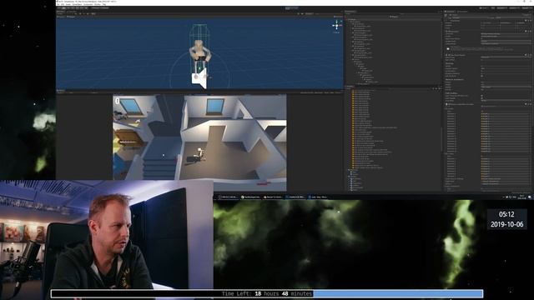This screenshot has width=534, height=300.
Task: Collapse the Transform component foldout
Action: [x=446, y=21]
